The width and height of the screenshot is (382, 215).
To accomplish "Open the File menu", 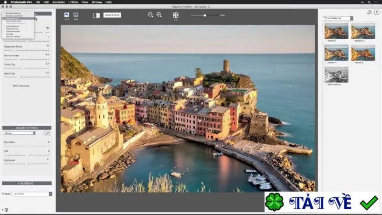I will point(38,2).
